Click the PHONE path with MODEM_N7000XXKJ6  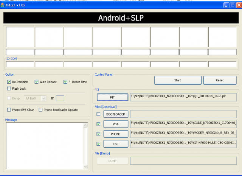coord(183,134)
